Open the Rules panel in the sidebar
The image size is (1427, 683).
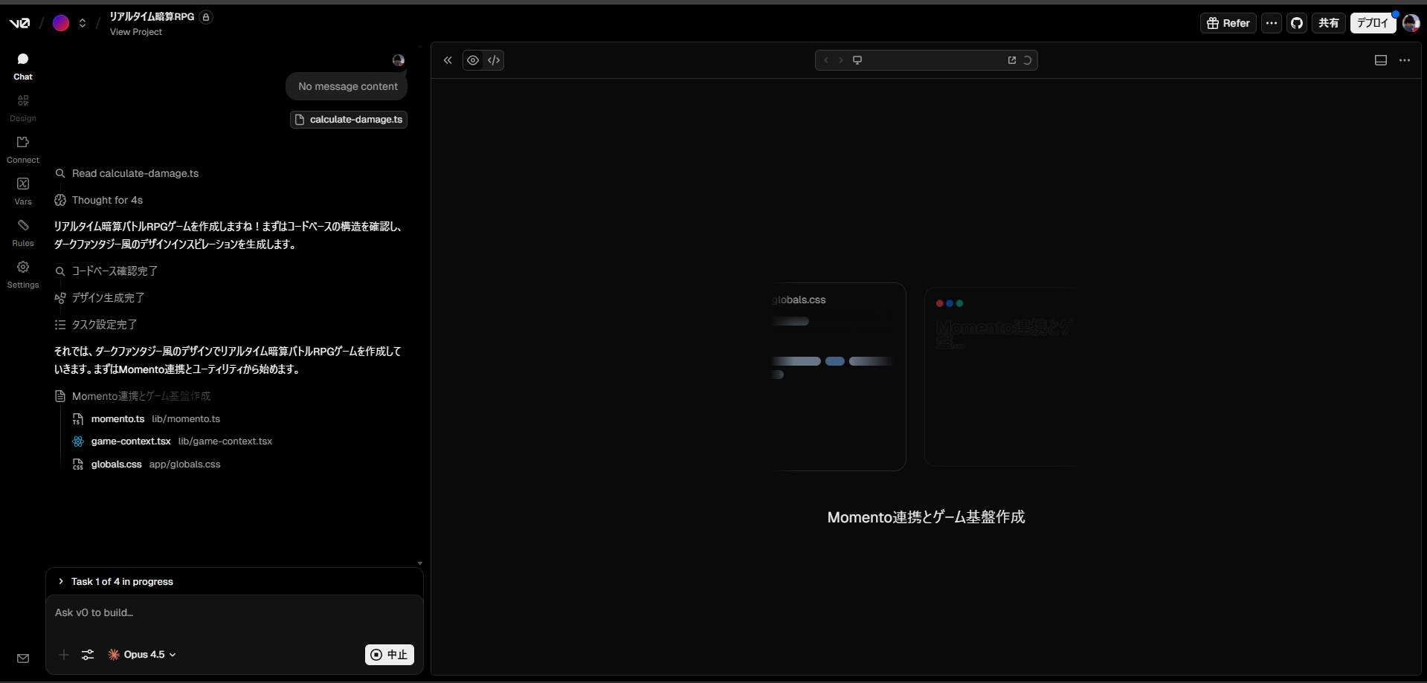23,231
